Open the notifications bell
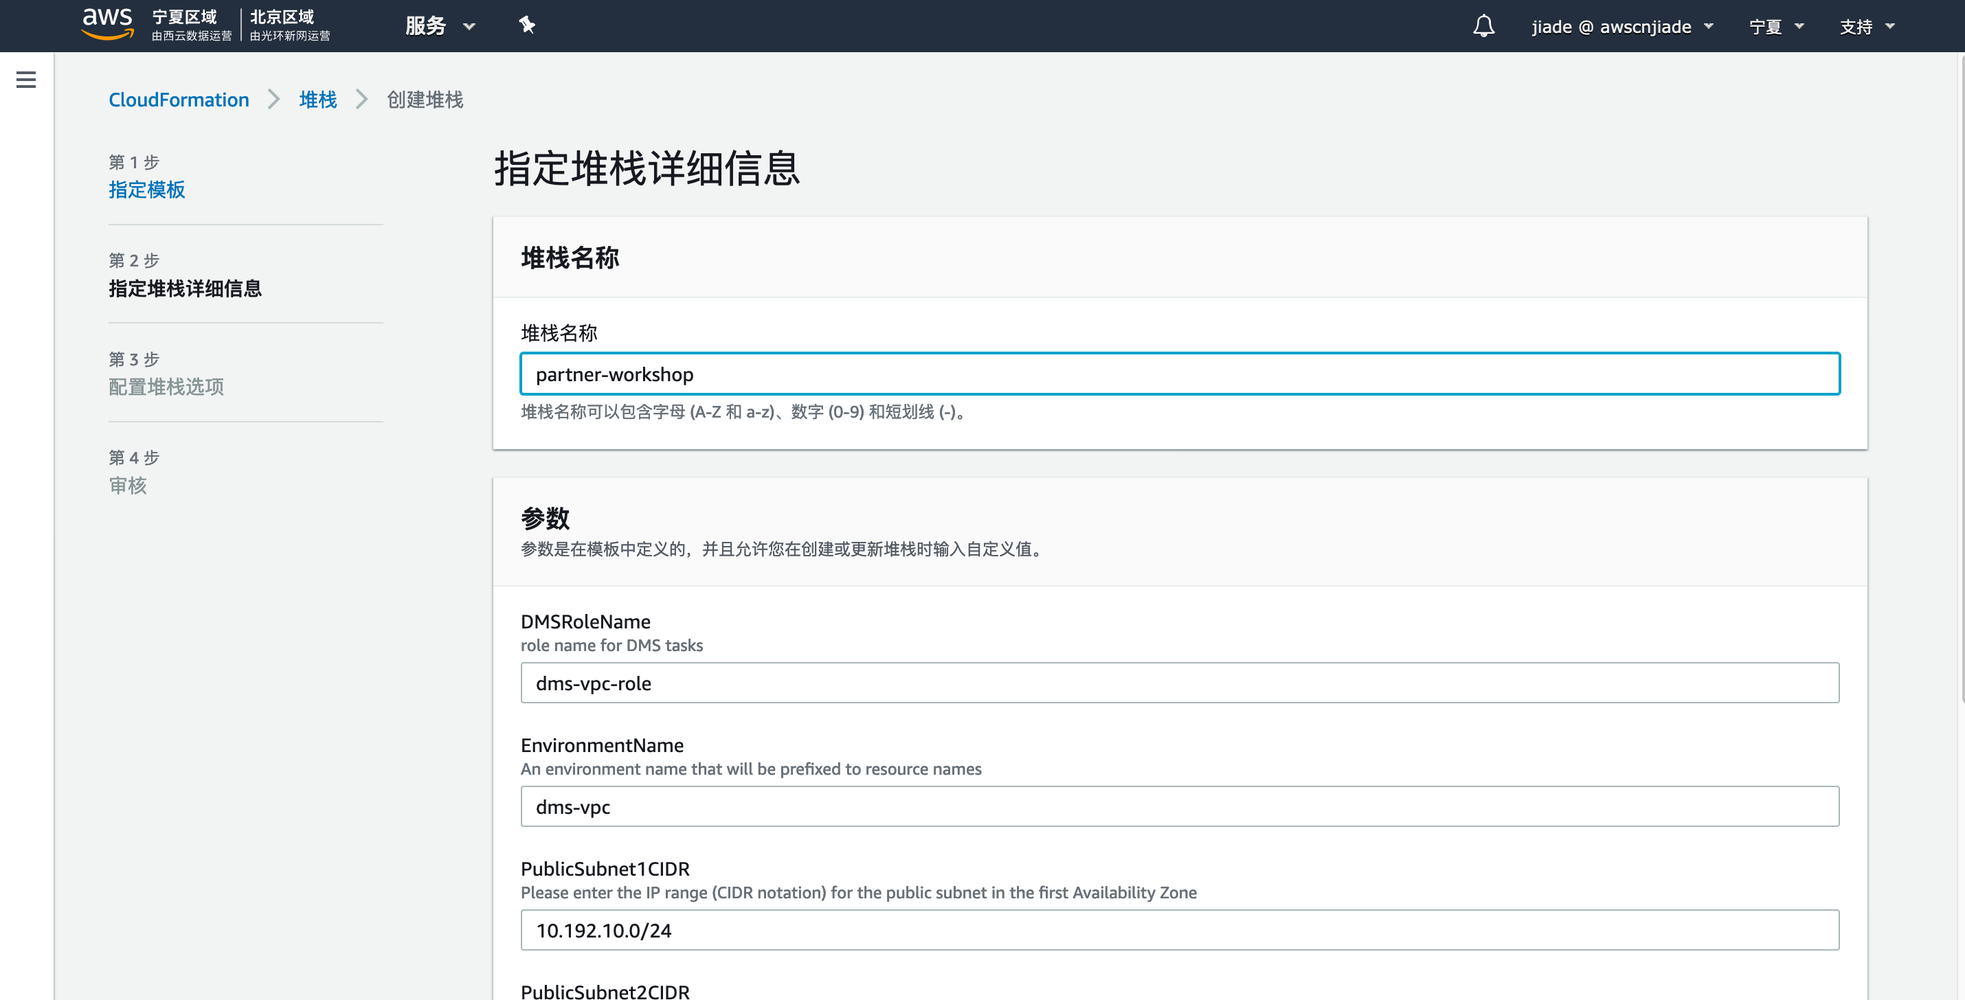 [1483, 27]
